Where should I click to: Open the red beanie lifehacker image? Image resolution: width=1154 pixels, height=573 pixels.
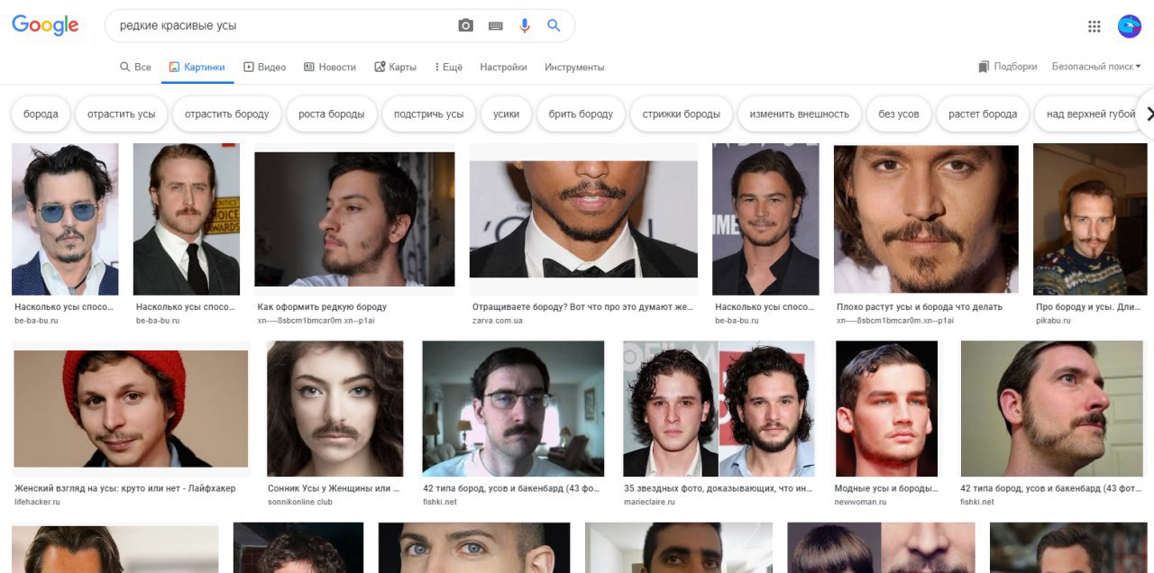click(131, 409)
